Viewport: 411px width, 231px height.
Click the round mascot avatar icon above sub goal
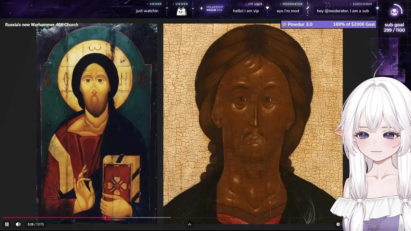click(x=394, y=12)
